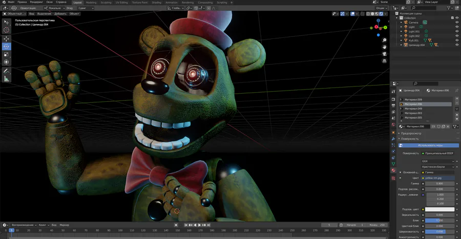The width and height of the screenshot is (461, 239).
Task: Open the Texture checker properties tab
Action: (x=393, y=178)
